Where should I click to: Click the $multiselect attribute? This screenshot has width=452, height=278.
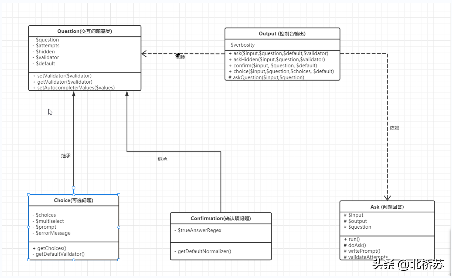[48, 221]
